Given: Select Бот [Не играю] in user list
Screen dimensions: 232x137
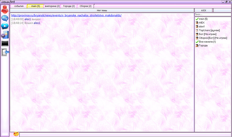Looking at the screenshot, I should click(x=207, y=34).
